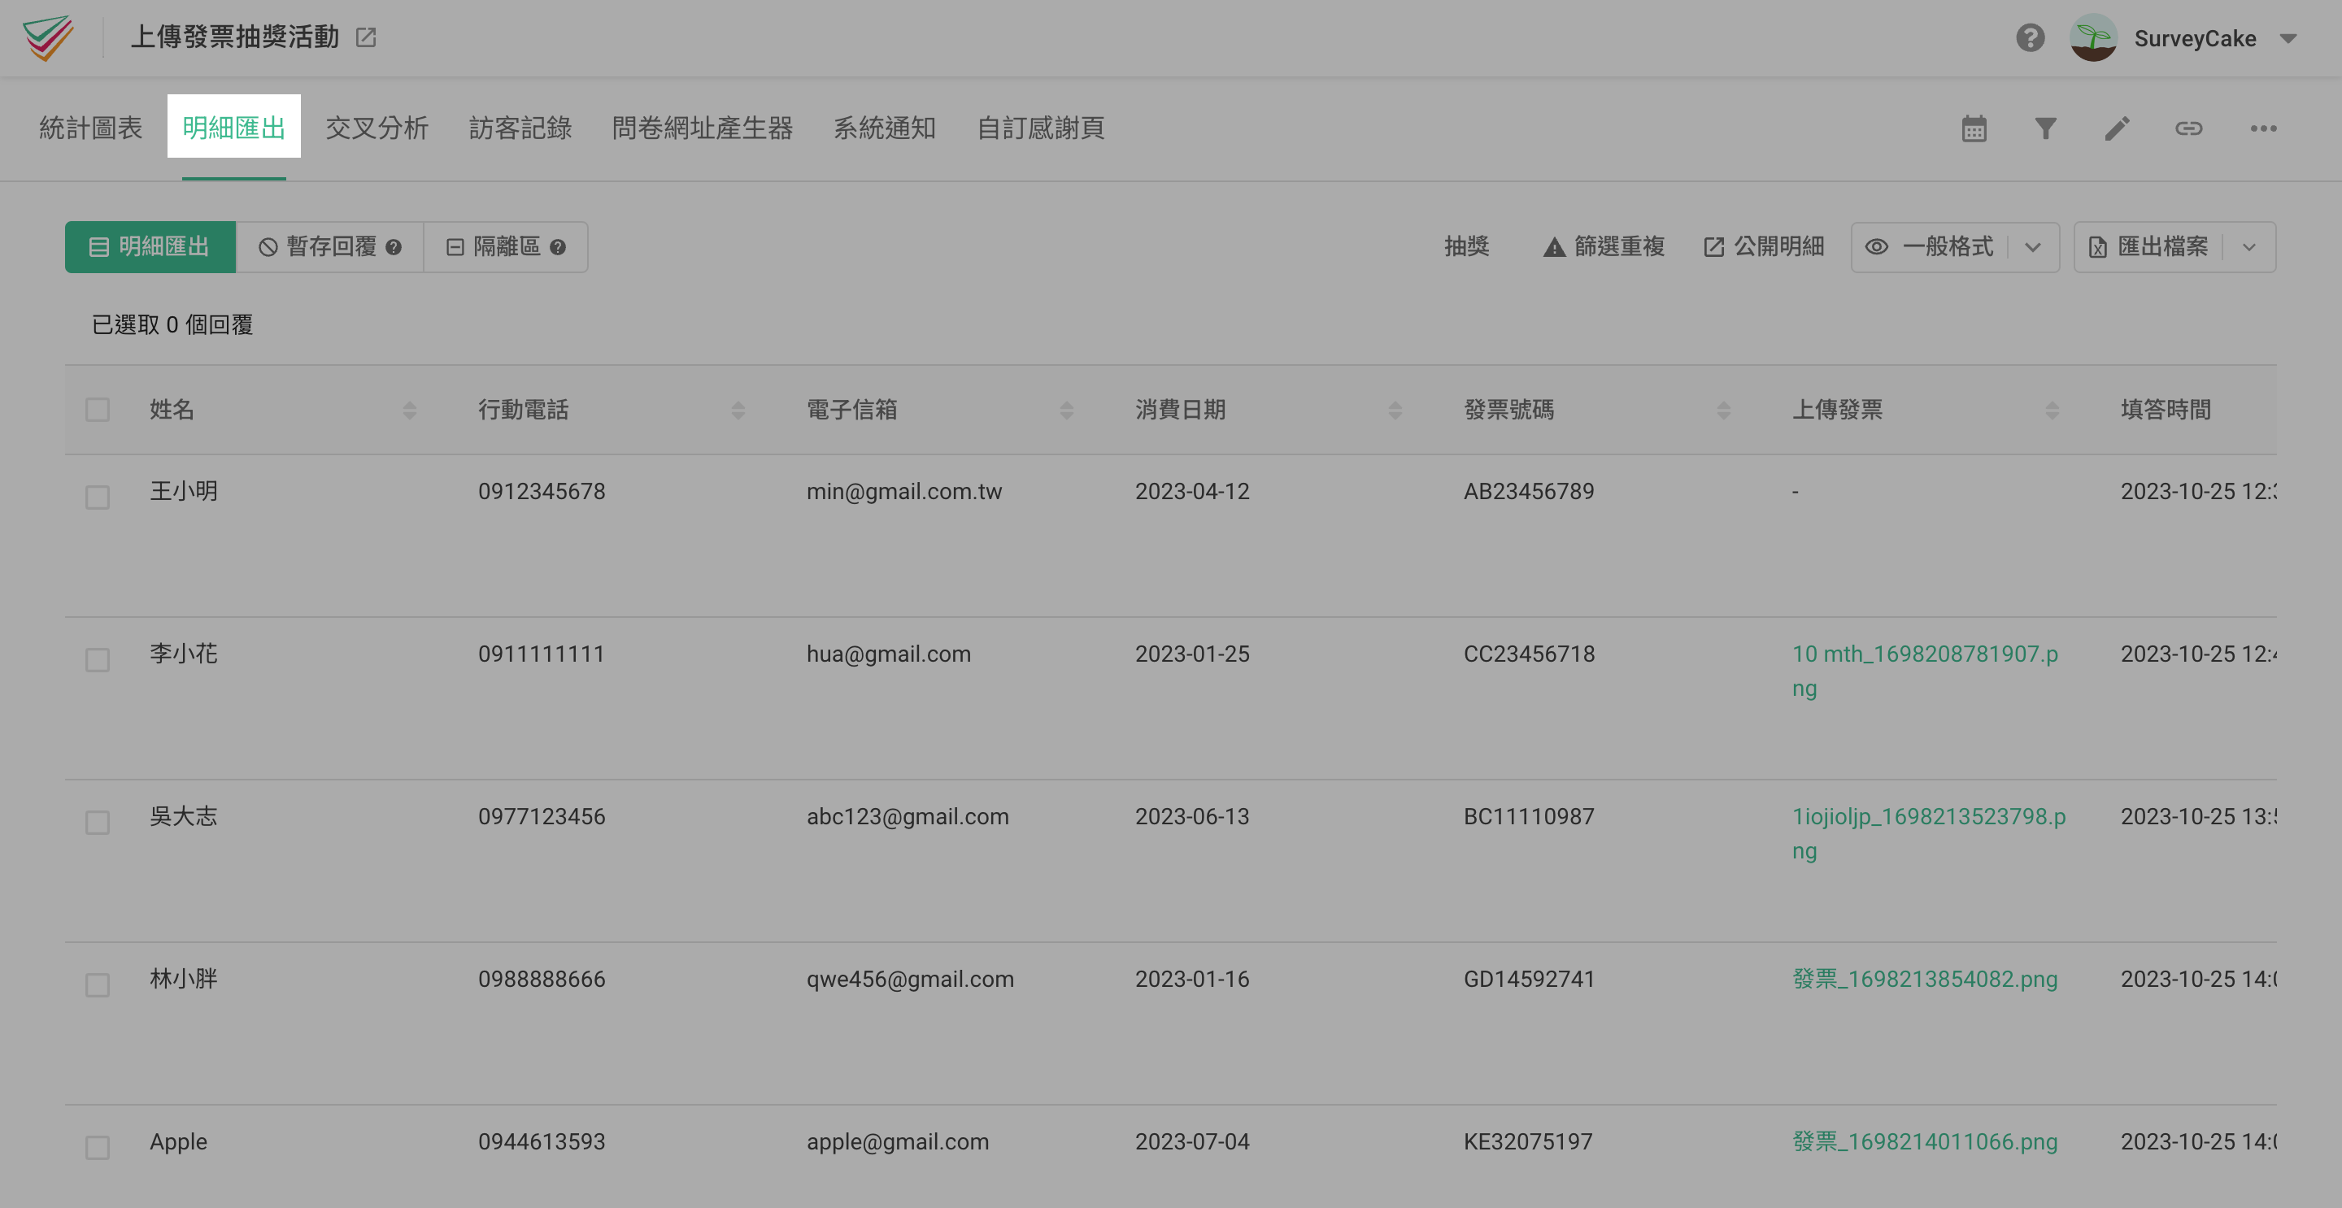Switch to the 自訂感謝頁 tab

(x=1040, y=128)
